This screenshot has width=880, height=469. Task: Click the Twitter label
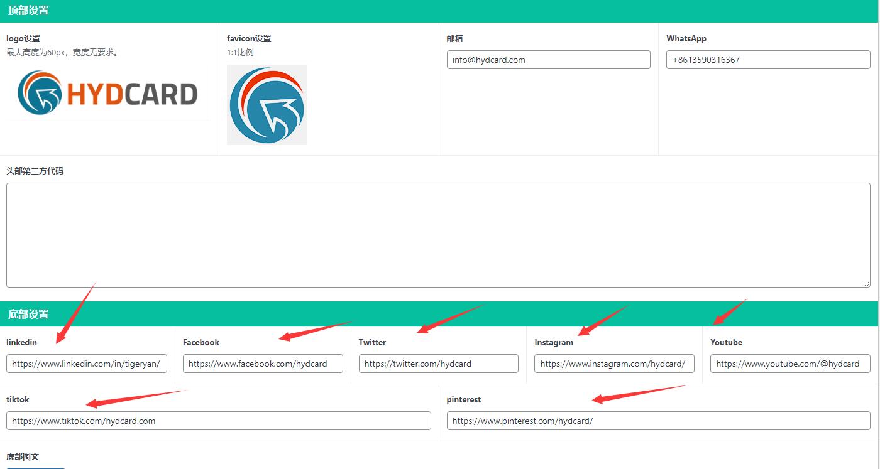[x=372, y=342]
